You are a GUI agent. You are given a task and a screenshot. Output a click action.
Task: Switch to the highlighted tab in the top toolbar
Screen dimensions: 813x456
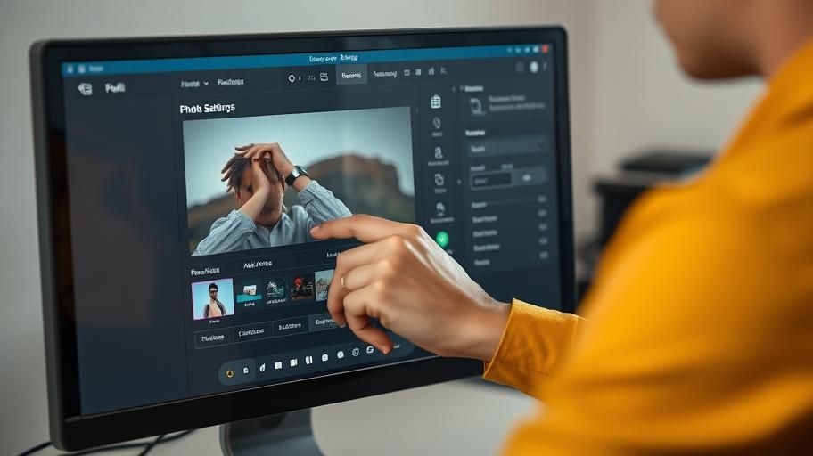(x=351, y=75)
